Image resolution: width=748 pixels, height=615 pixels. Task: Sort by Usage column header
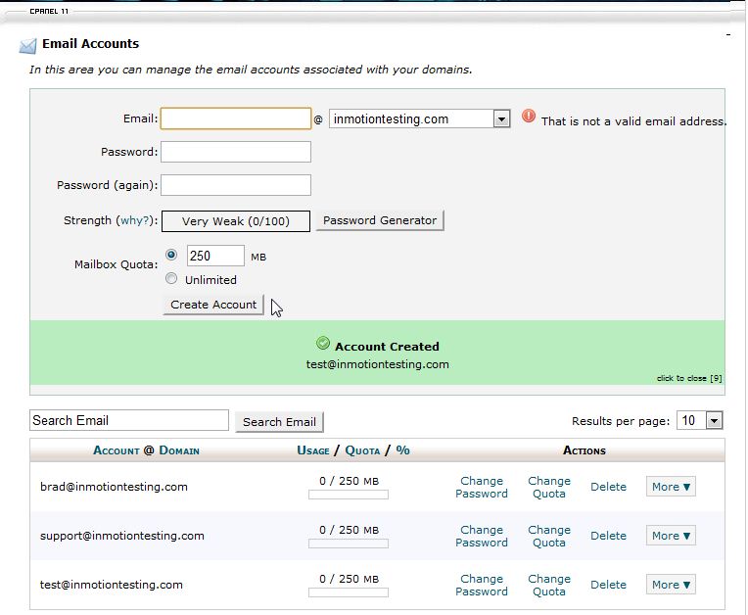313,450
